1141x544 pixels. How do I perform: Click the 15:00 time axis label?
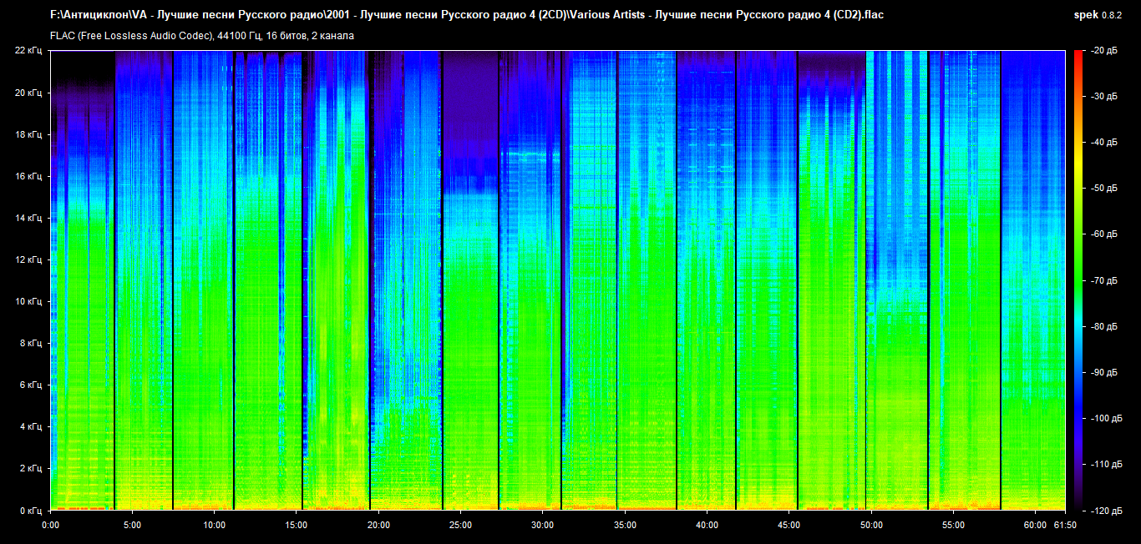click(297, 525)
